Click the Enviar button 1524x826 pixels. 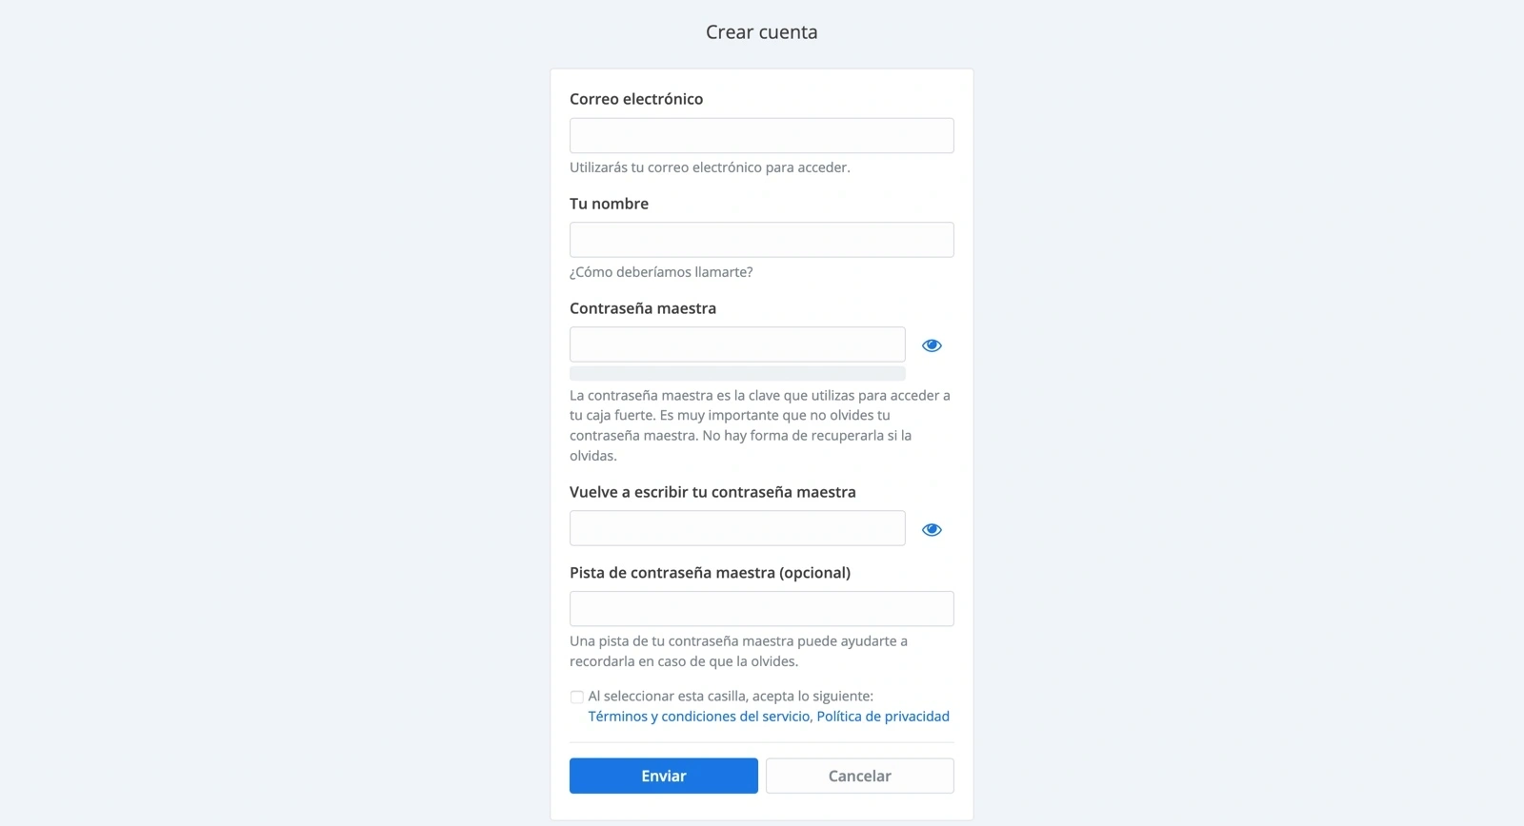pyautogui.click(x=663, y=776)
